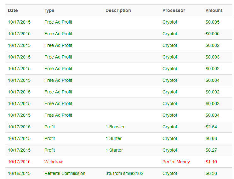Click the Processor column header

coord(174,10)
